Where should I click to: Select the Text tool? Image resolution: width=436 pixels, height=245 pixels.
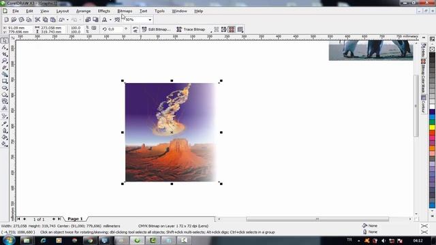(x=5, y=108)
